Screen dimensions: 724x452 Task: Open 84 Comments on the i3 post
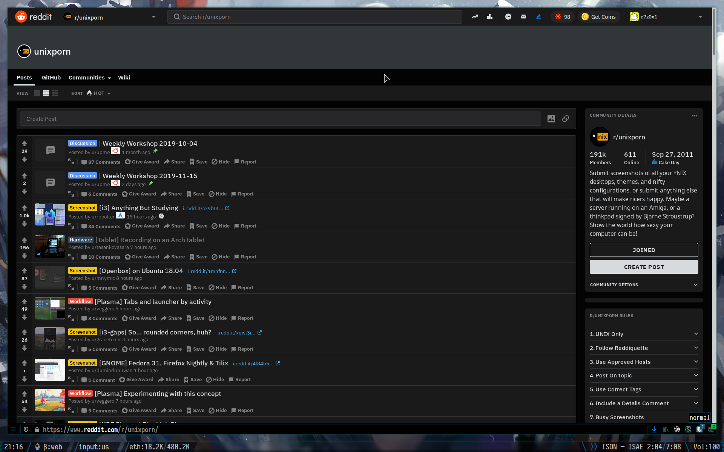click(101, 226)
